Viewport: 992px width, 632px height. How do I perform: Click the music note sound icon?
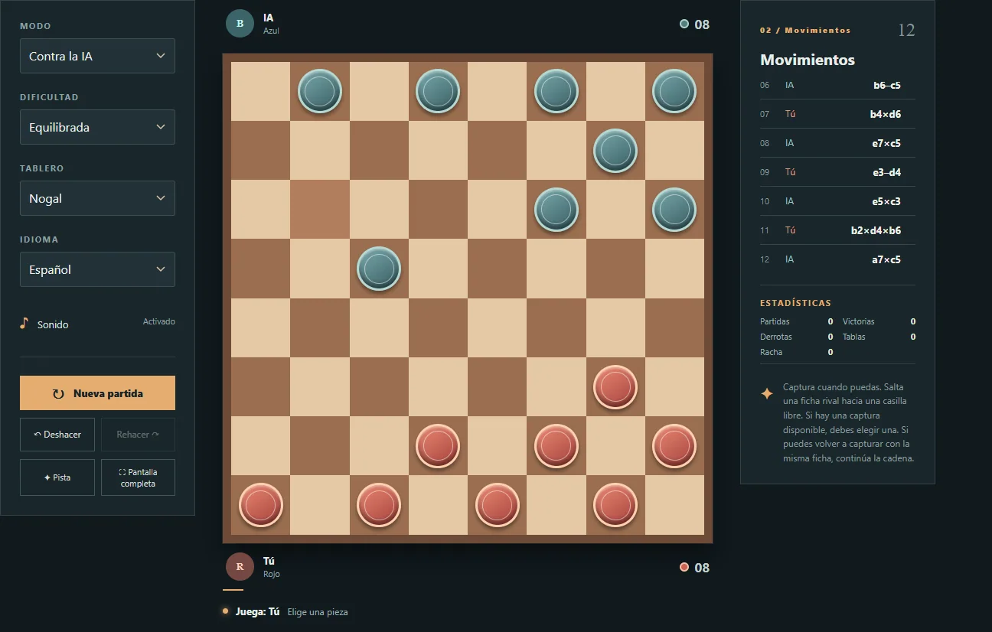coord(24,324)
